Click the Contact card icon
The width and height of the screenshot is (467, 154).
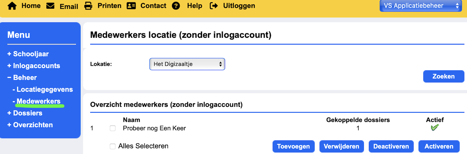tap(131, 6)
